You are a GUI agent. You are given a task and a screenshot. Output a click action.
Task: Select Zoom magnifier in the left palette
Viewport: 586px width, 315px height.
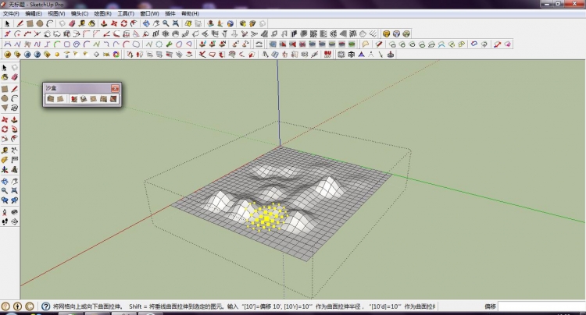pyautogui.click(x=5, y=190)
